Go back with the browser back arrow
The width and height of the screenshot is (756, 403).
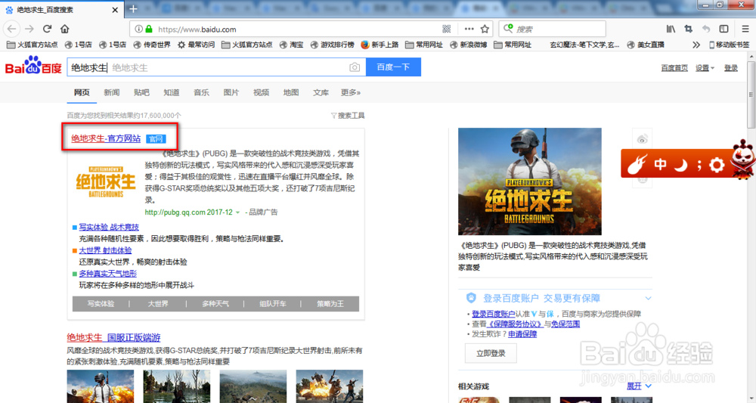pyautogui.click(x=11, y=29)
